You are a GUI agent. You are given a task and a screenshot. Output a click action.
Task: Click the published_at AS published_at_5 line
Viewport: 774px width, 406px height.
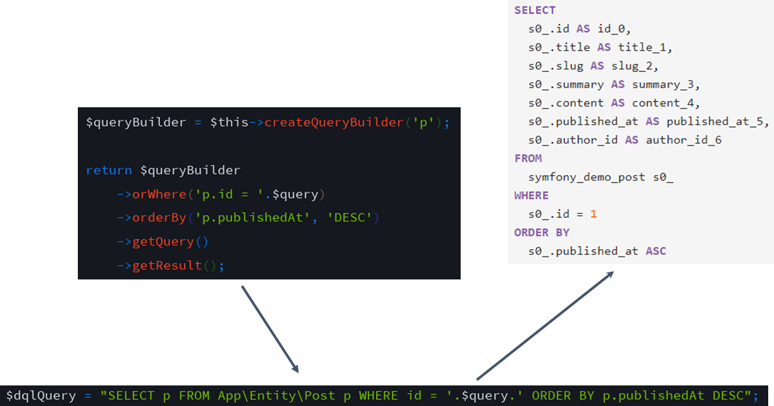(649, 121)
